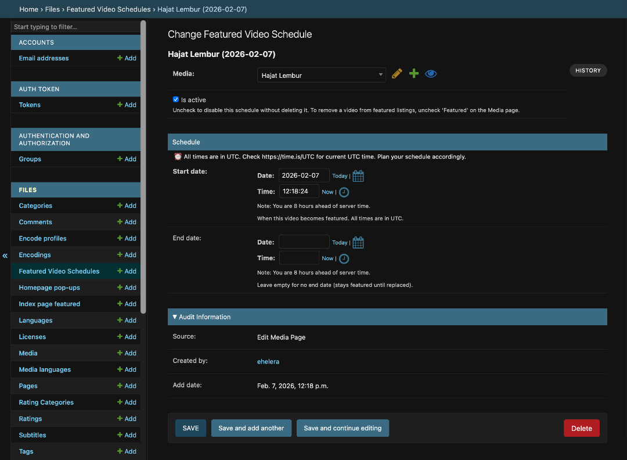
Task: Open the End date clock picker
Action: [x=344, y=259]
